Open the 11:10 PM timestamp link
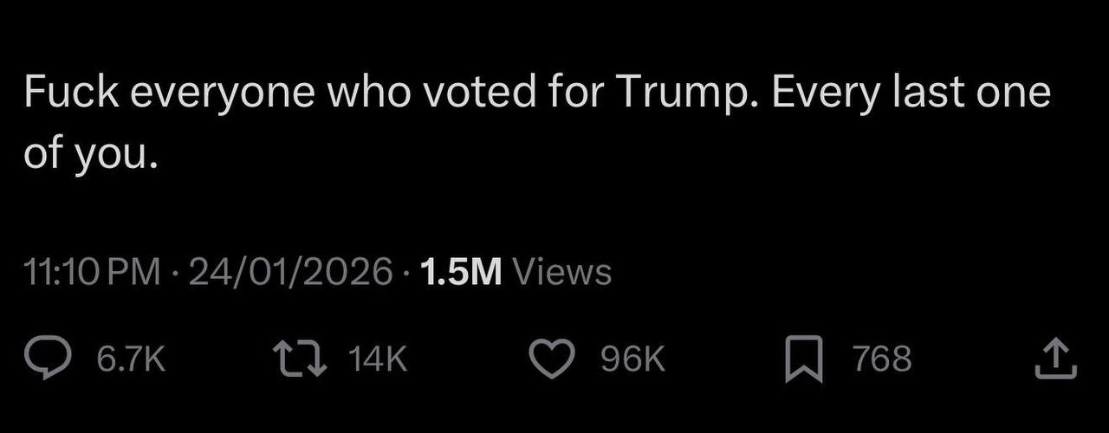Image resolution: width=1109 pixels, height=433 pixels. point(94,273)
